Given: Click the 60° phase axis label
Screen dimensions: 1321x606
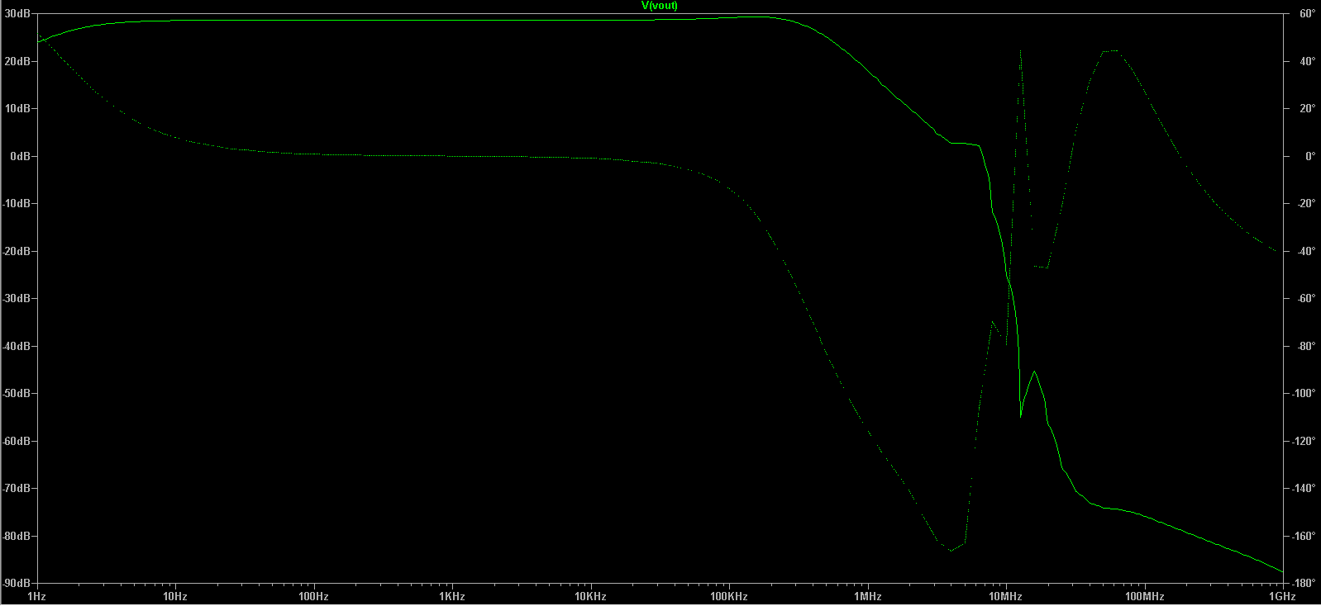Looking at the screenshot, I should (x=1307, y=14).
